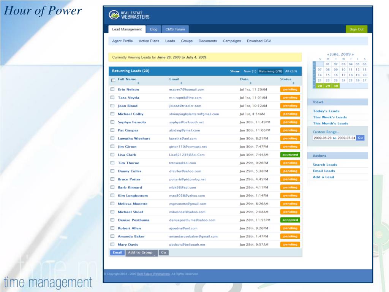Open the Blog tab
The image size is (389, 292).
(153, 29)
